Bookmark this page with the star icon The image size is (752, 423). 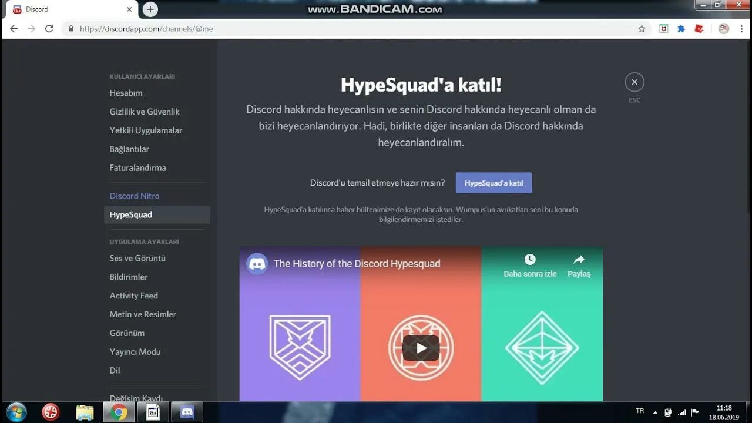[642, 28]
